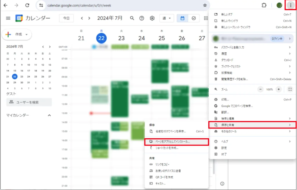Screen dimensions: 297x190
Task: Click the 今日 button
Action: coord(66,18)
